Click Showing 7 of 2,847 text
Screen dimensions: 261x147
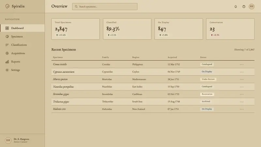(x=244, y=50)
